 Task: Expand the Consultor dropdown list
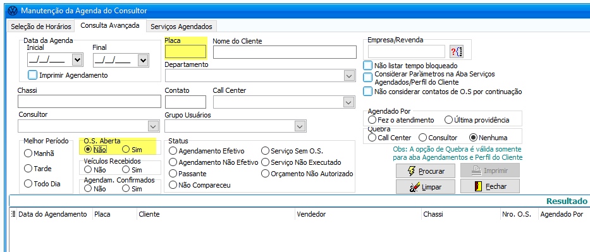click(x=153, y=126)
